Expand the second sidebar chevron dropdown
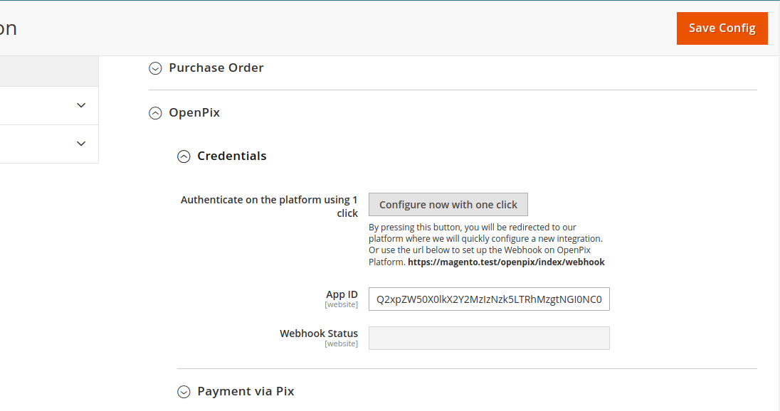780x411 pixels. (80, 144)
